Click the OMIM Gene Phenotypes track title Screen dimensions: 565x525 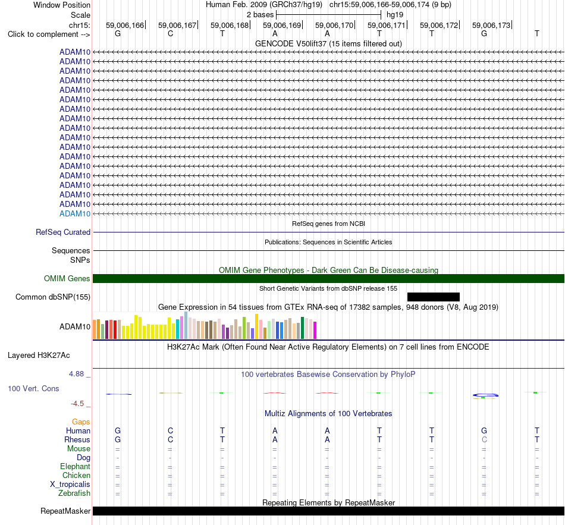[329, 271]
